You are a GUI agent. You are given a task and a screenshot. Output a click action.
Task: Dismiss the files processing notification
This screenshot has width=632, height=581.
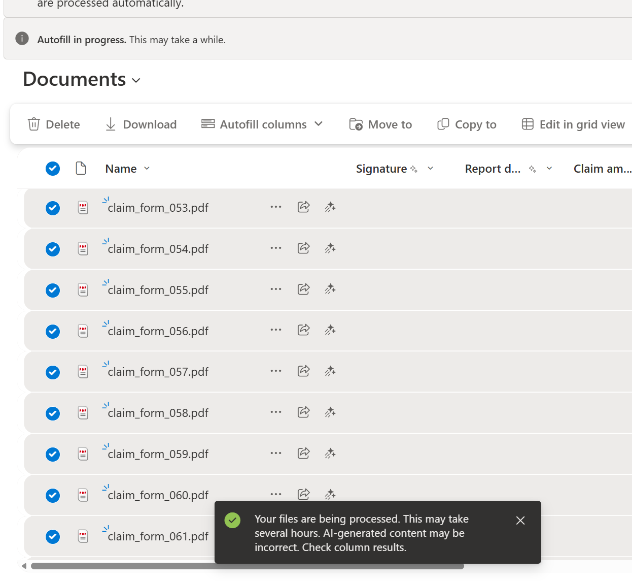(520, 520)
